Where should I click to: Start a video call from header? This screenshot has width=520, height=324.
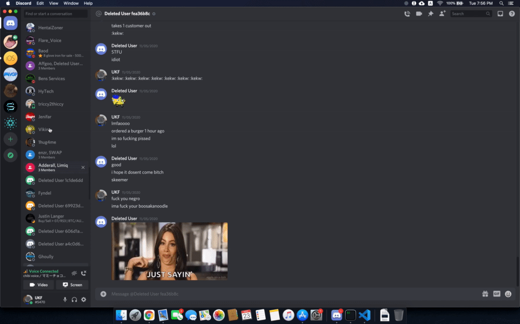coord(419,14)
